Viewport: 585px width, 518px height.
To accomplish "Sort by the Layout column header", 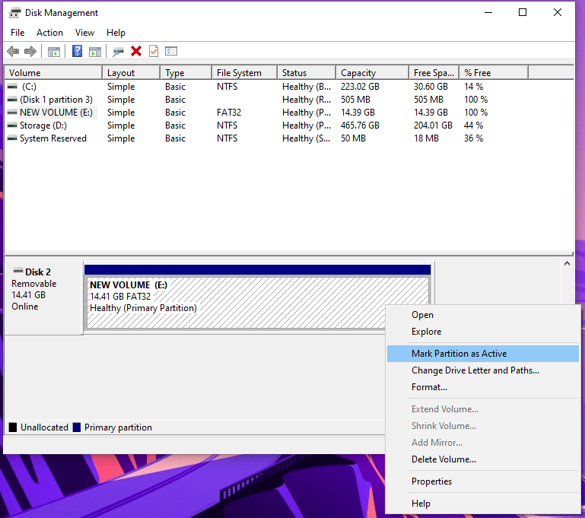I will [x=132, y=73].
